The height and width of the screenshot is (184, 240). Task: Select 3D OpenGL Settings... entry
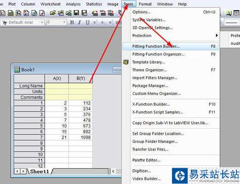171,27
